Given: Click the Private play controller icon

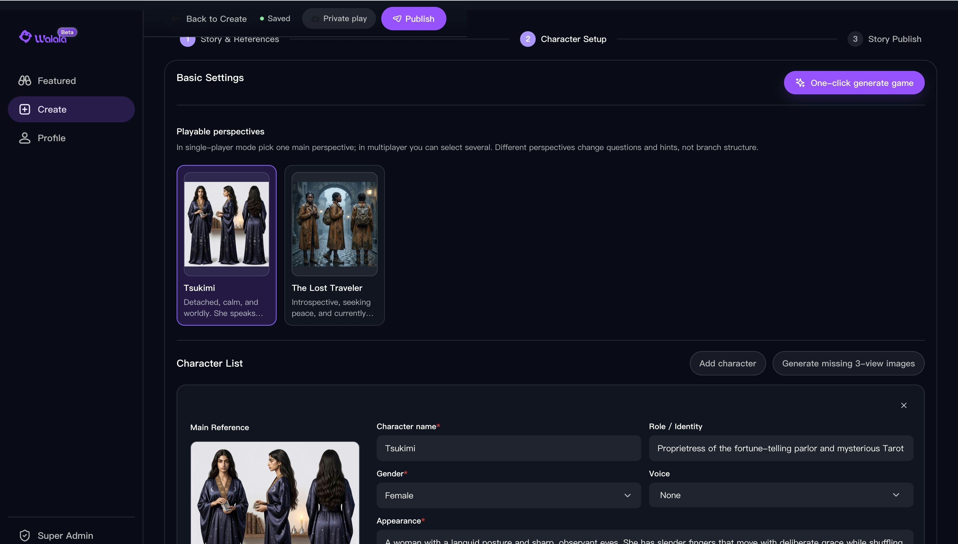Looking at the screenshot, I should click(315, 19).
